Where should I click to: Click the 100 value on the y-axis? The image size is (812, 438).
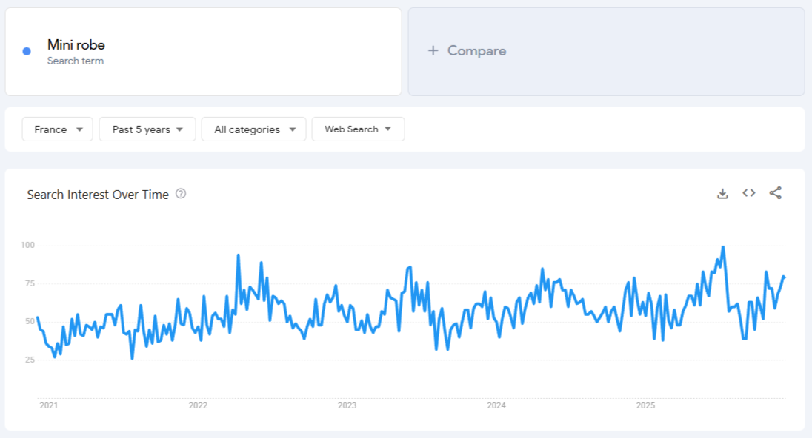tap(28, 246)
